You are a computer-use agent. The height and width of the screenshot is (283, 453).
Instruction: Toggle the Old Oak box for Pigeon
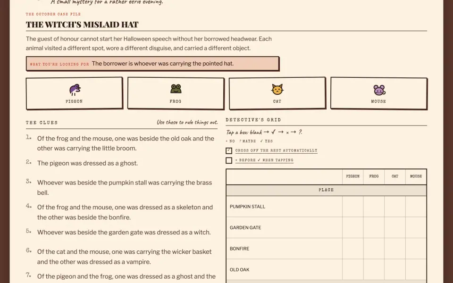click(353, 270)
